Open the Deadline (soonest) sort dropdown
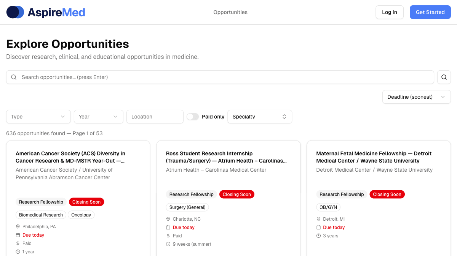The width and height of the screenshot is (457, 256). click(x=416, y=97)
